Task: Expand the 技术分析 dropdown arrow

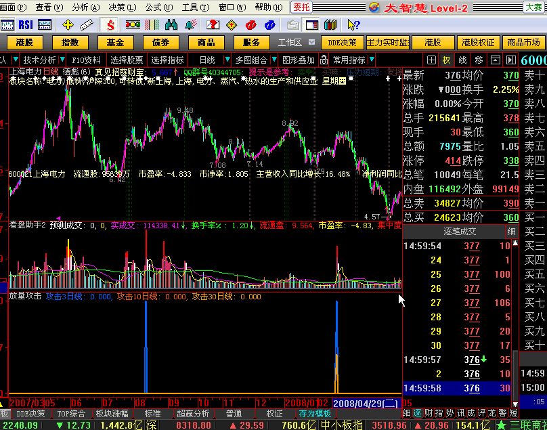Action: click(62, 60)
